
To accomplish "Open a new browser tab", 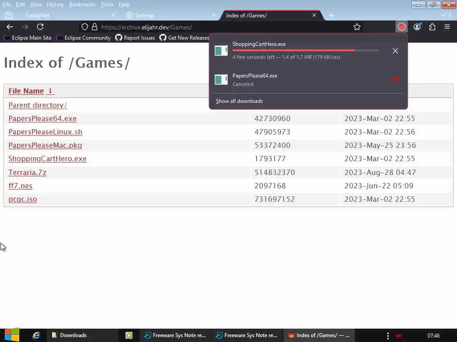I will click(331, 16).
